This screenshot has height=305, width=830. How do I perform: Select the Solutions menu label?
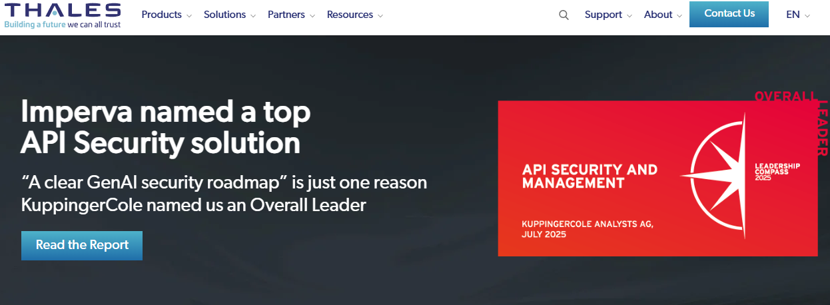(224, 15)
